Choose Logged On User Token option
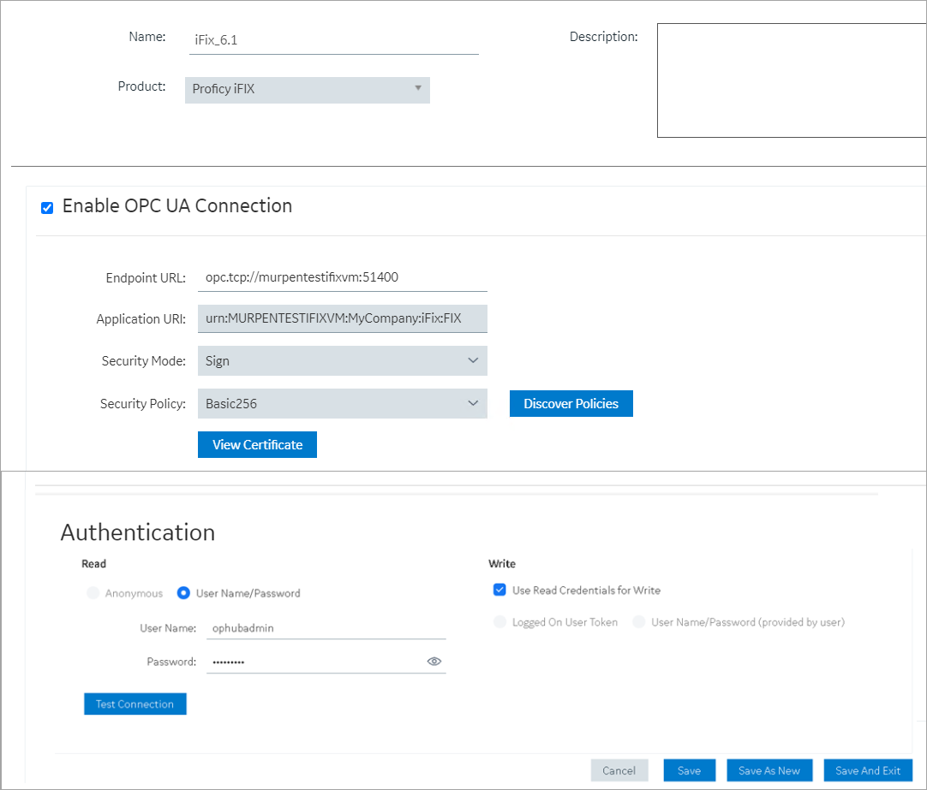Viewport: 927px width, 790px height. 499,621
